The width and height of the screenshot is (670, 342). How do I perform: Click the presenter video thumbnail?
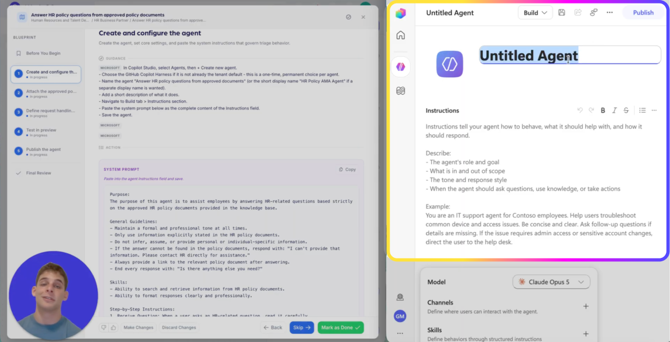53,295
